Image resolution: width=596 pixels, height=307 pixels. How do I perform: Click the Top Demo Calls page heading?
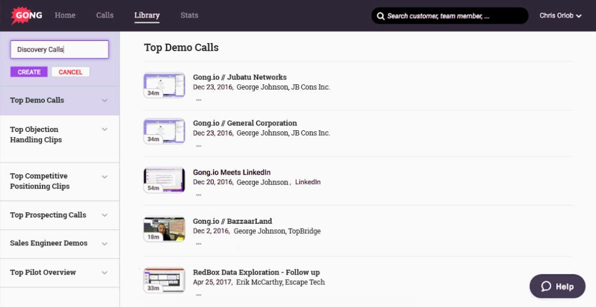click(182, 48)
